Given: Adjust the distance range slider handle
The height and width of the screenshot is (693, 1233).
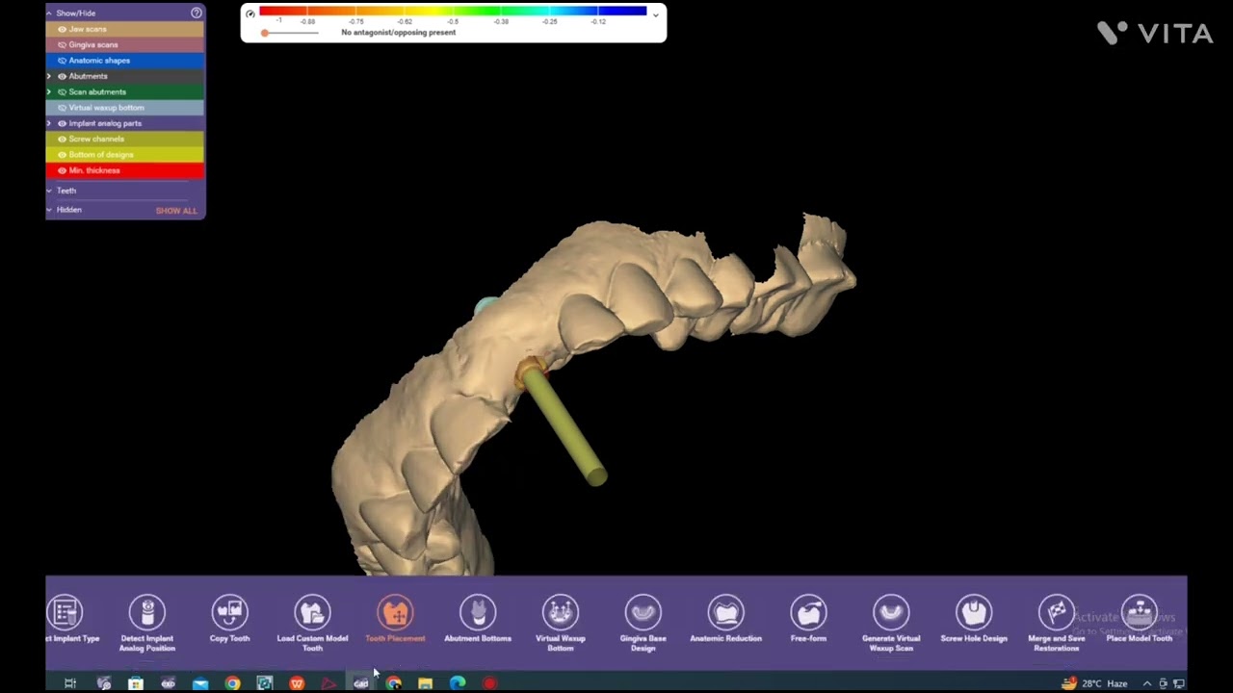Looking at the screenshot, I should pos(265,33).
